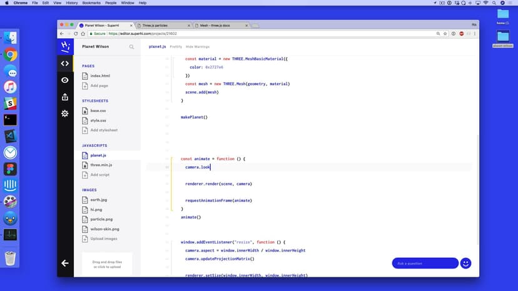Open index.html in the pages list
The width and height of the screenshot is (518, 291).
pos(99,76)
